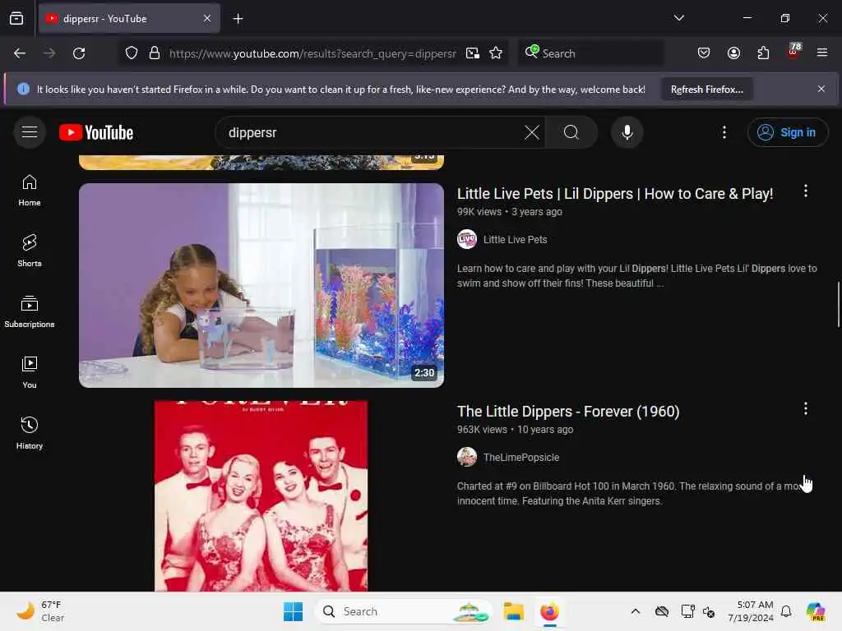
Task: Open Subscriptions in the sidebar
Action: 30,311
